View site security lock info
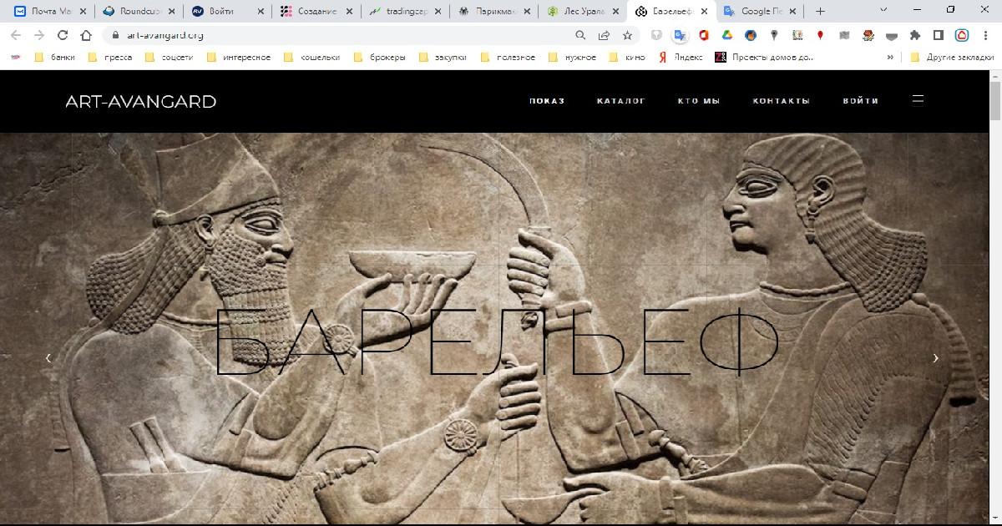Viewport: 1002px width, 526px height. click(116, 36)
